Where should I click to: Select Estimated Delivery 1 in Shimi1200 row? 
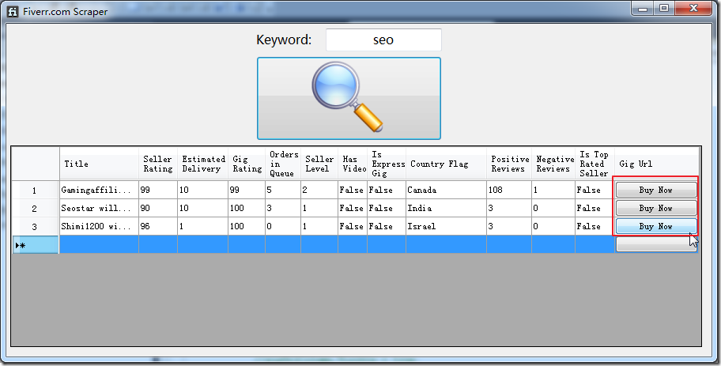click(202, 226)
